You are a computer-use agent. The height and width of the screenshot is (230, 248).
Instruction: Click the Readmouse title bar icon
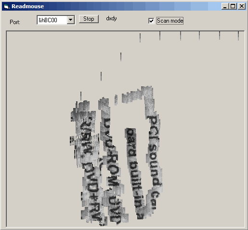(6, 6)
